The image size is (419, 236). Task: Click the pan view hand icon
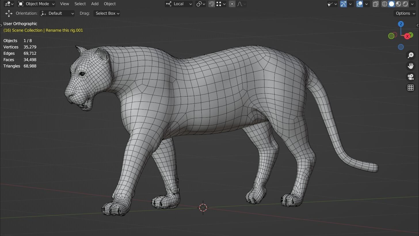(x=411, y=66)
